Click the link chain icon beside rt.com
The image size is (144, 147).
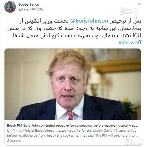9,141
